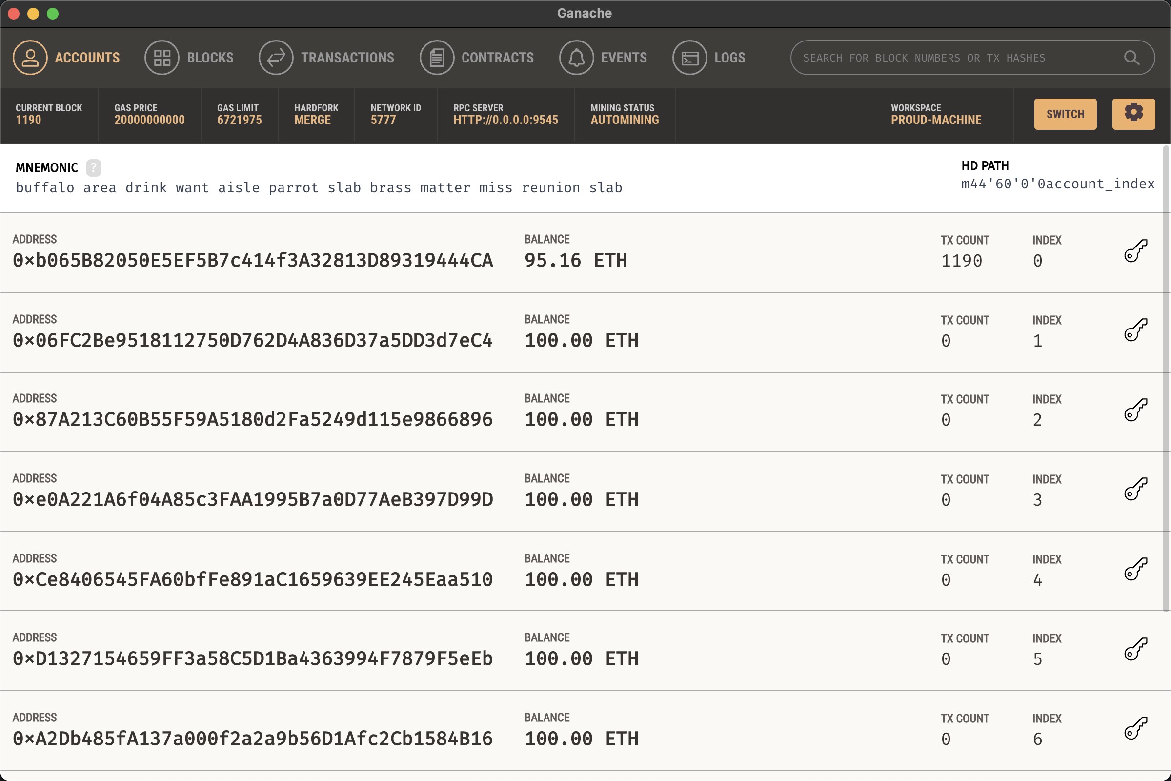Show private key for account index 0

pos(1136,250)
